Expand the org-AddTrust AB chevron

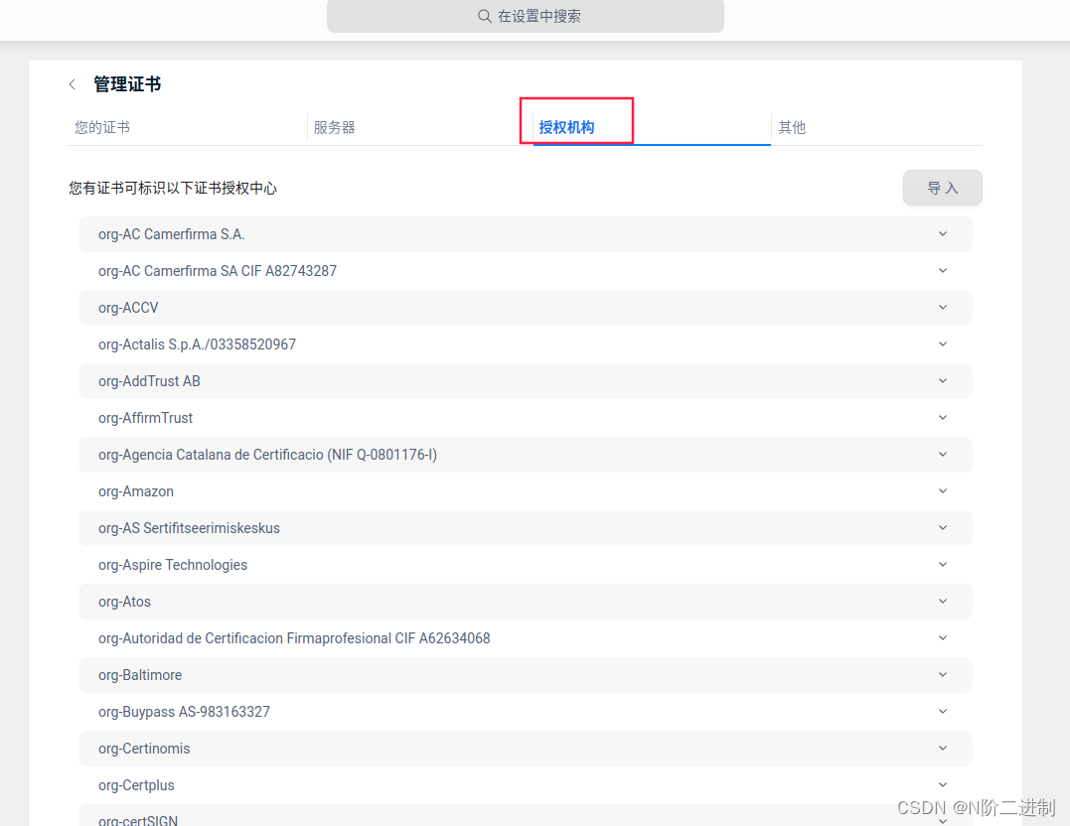(x=943, y=381)
